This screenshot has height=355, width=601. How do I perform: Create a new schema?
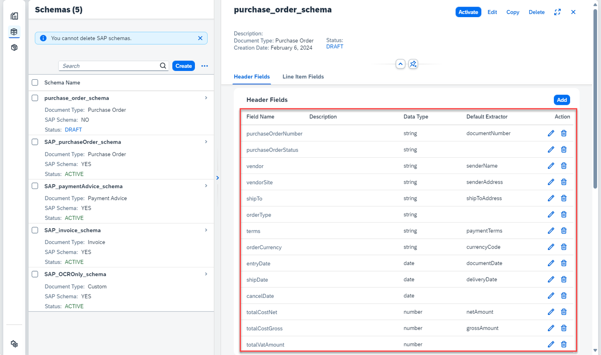point(184,66)
